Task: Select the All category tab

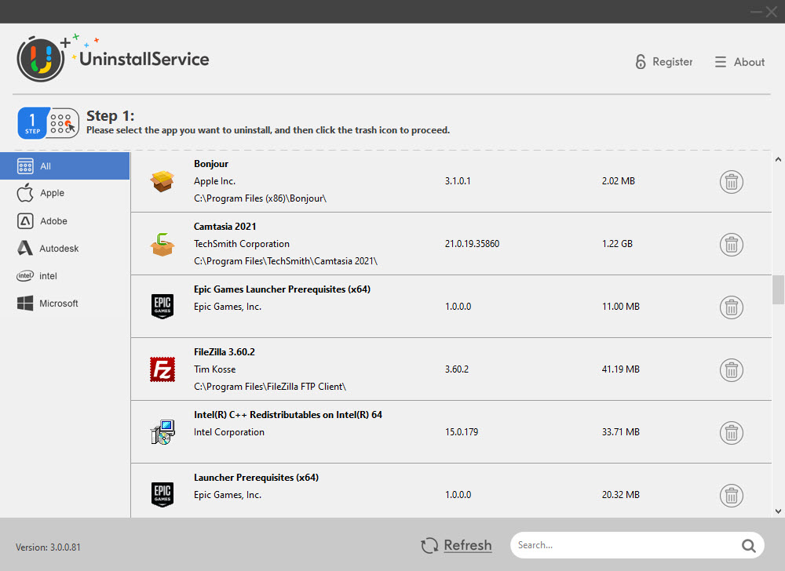Action: 64,166
